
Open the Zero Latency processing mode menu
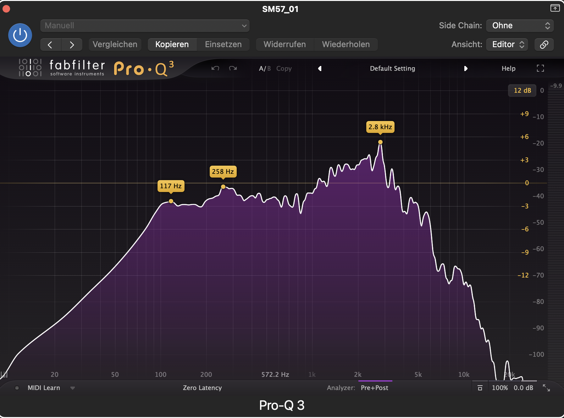pyautogui.click(x=202, y=388)
